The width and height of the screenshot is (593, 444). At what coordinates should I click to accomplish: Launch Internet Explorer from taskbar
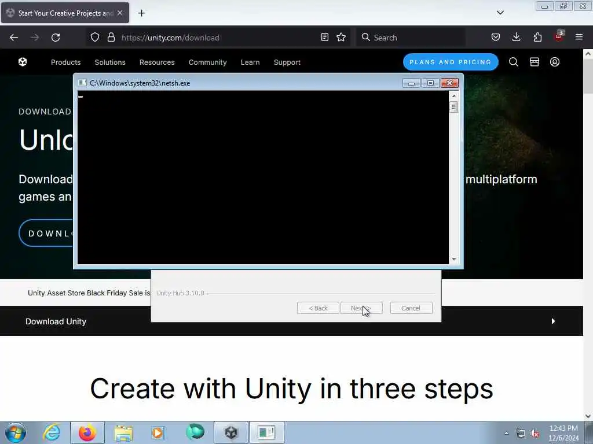click(x=52, y=432)
